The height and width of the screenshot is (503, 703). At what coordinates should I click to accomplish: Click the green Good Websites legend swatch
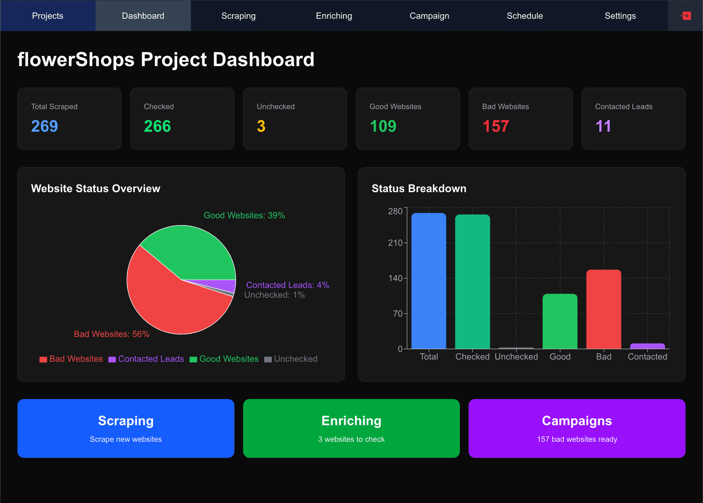(x=193, y=359)
